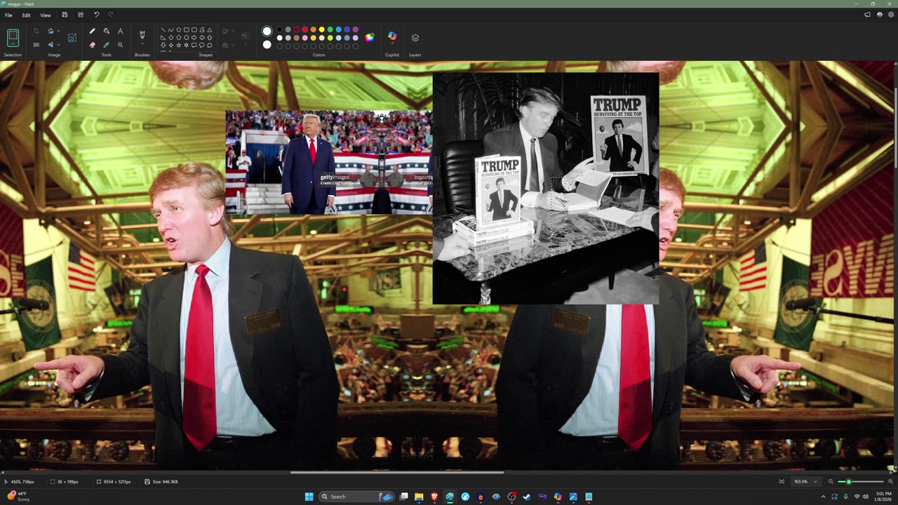Click the 'Size: 946.3KB' status text

pyautogui.click(x=165, y=482)
